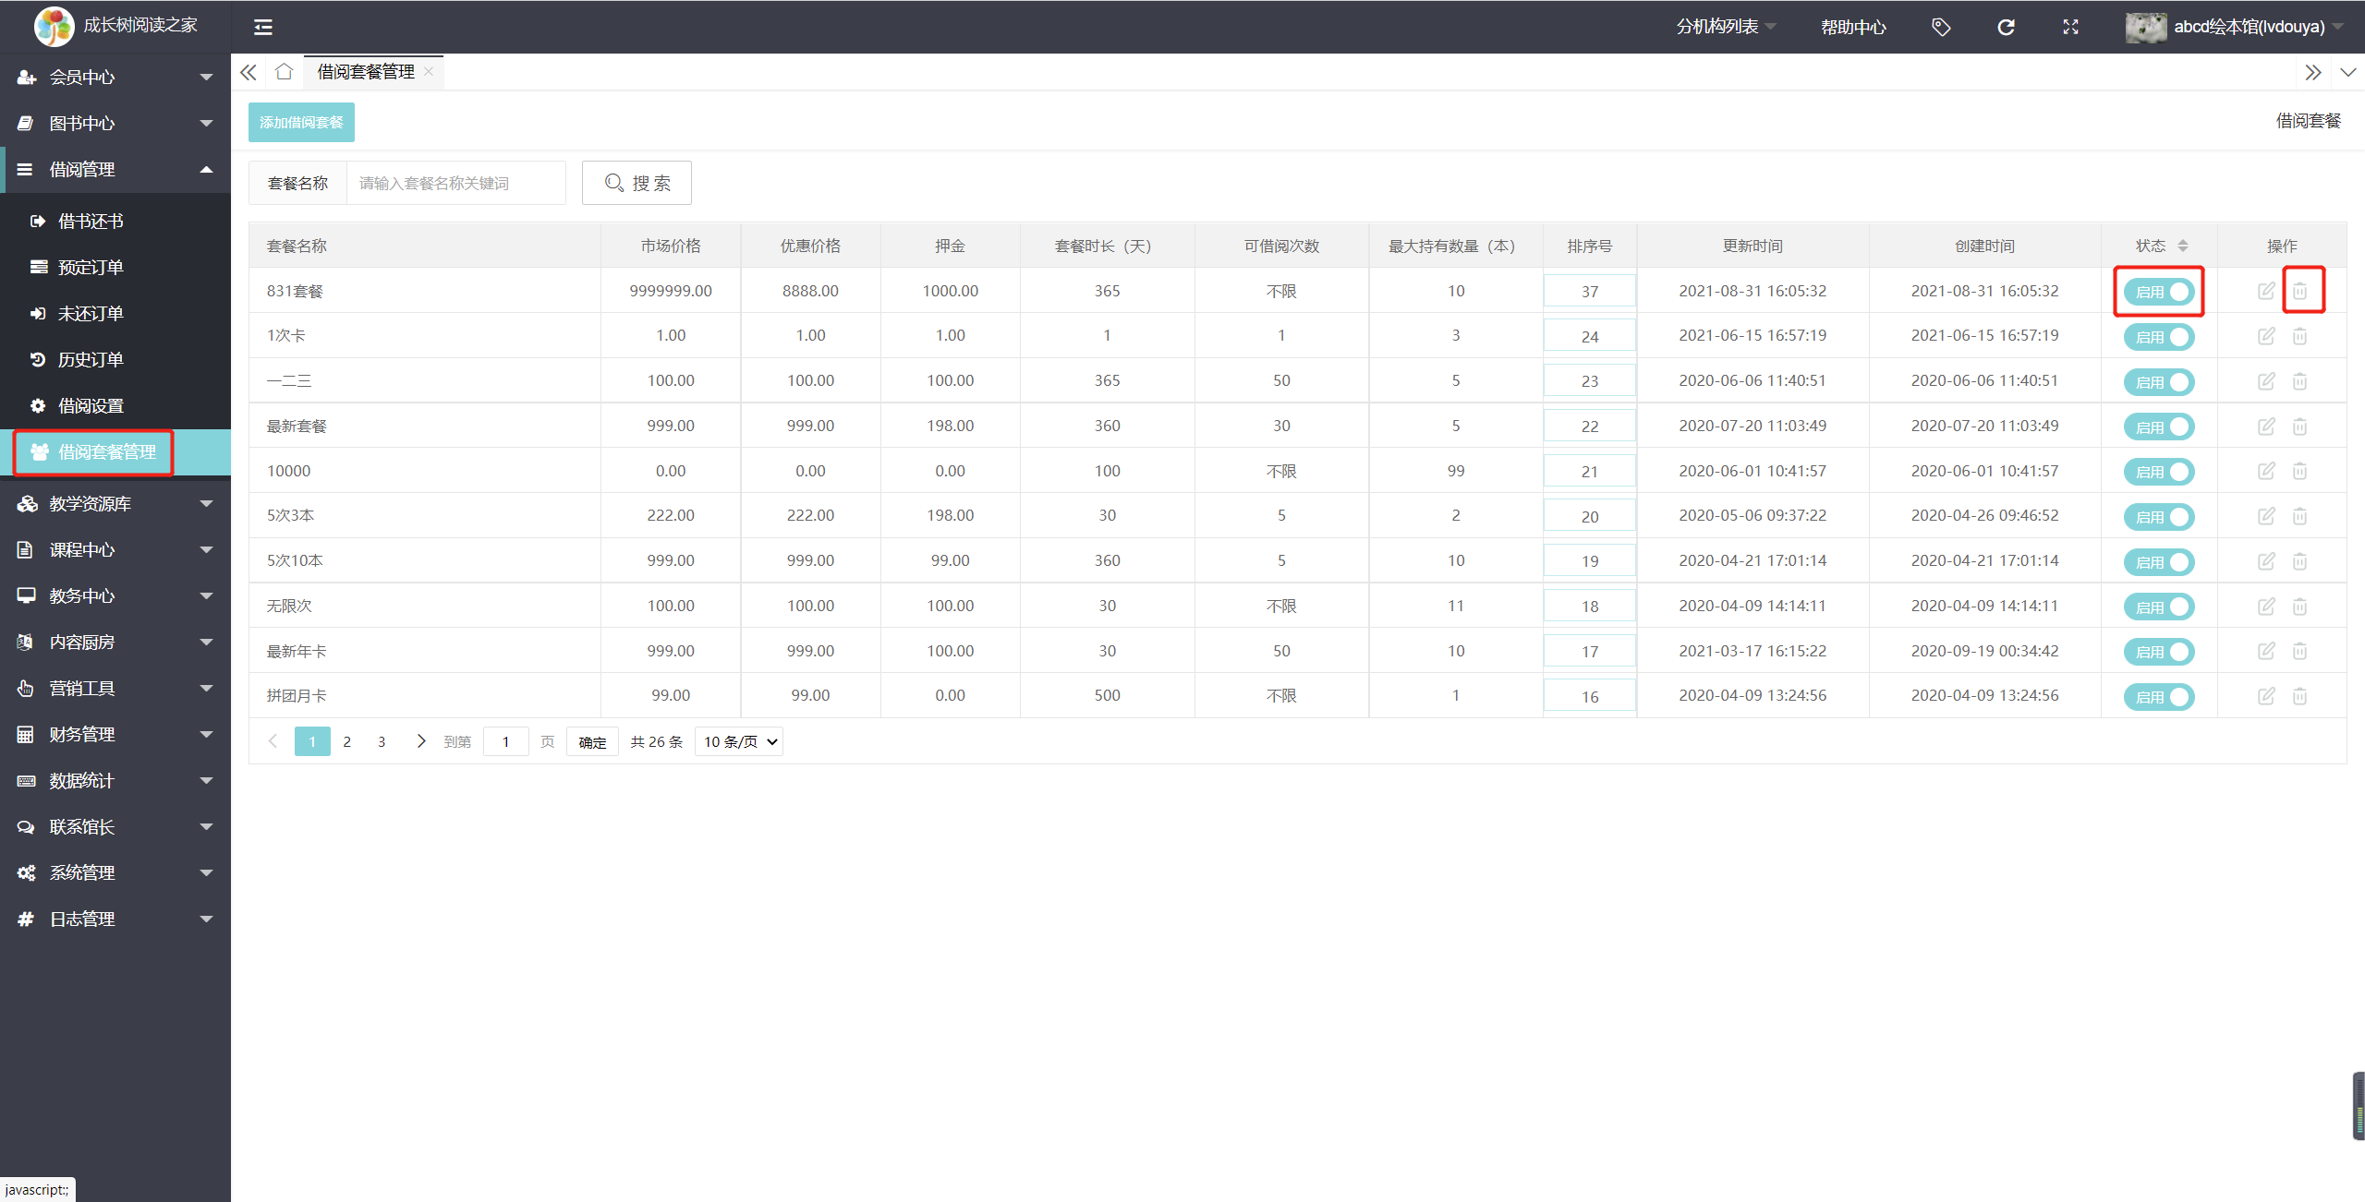The width and height of the screenshot is (2365, 1202).
Task: Go to home tab icon
Action: [x=284, y=72]
